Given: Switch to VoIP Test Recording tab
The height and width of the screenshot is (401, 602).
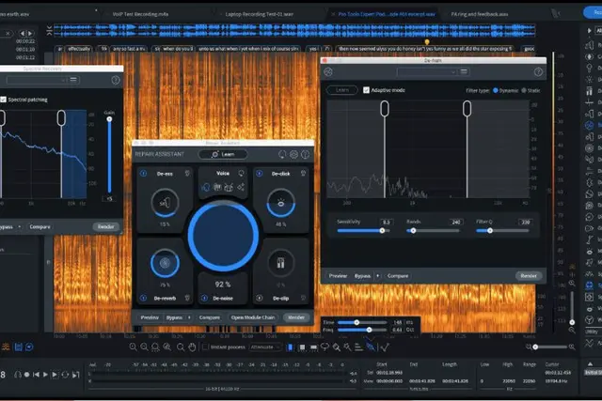Looking at the screenshot, I should click(x=140, y=14).
